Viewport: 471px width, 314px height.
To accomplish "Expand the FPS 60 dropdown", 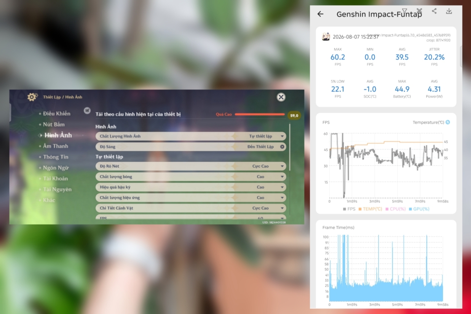I will pyautogui.click(x=191, y=217).
